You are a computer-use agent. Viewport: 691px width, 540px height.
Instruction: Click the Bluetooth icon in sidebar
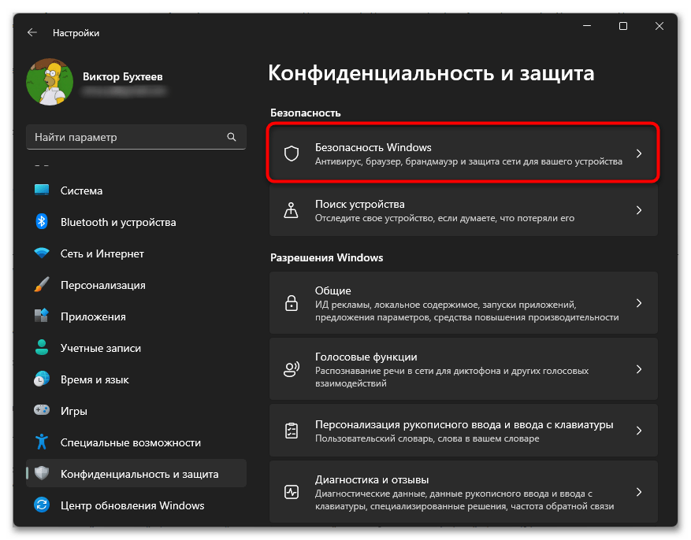click(x=42, y=221)
